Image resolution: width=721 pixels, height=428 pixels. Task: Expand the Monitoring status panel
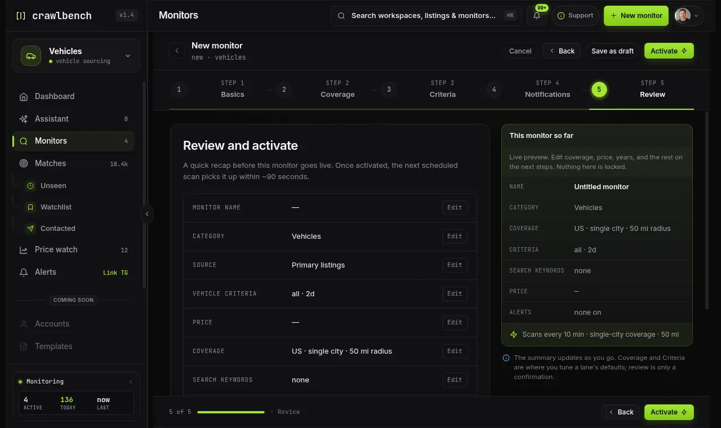(76, 382)
